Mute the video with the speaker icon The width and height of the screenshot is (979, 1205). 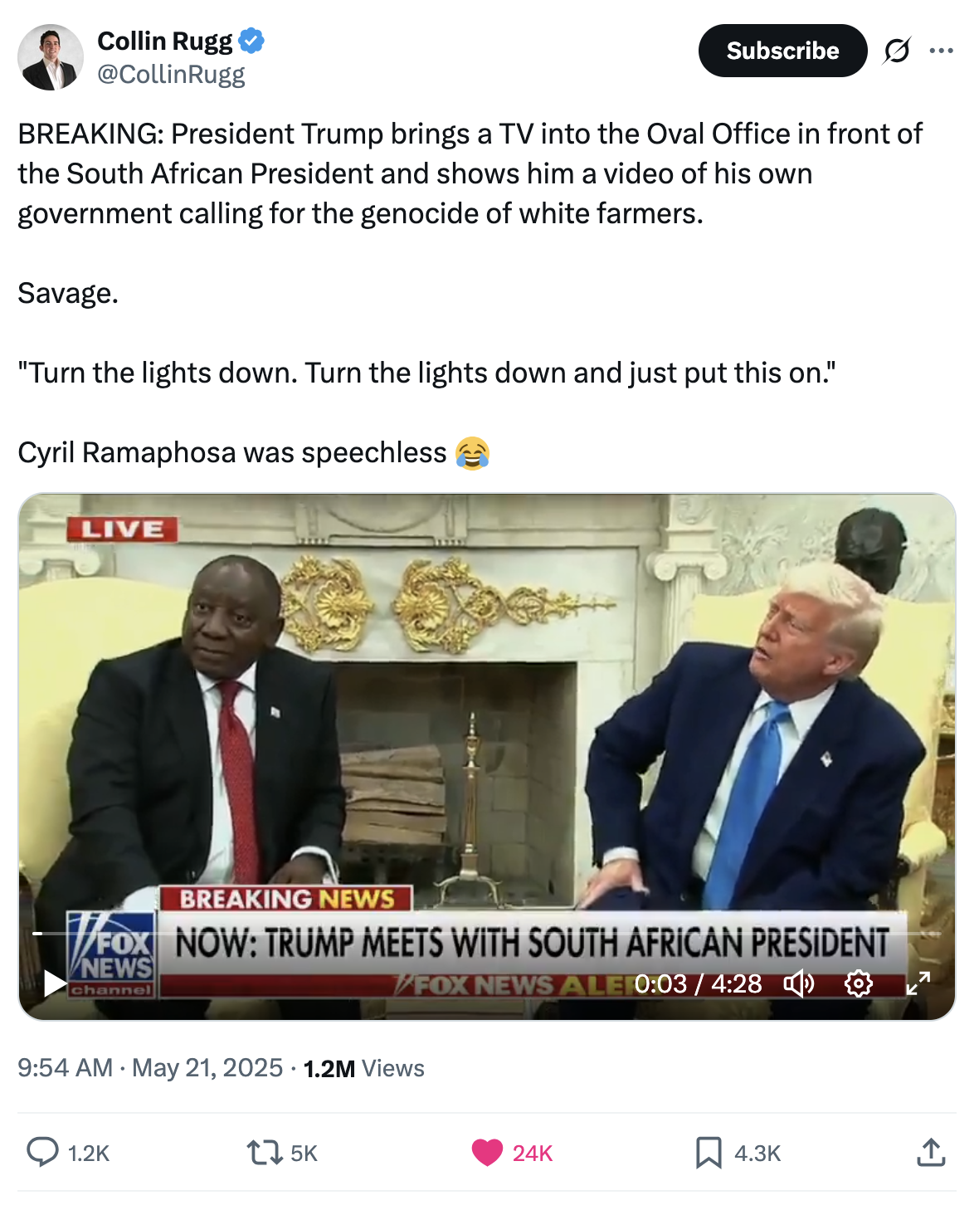(799, 983)
